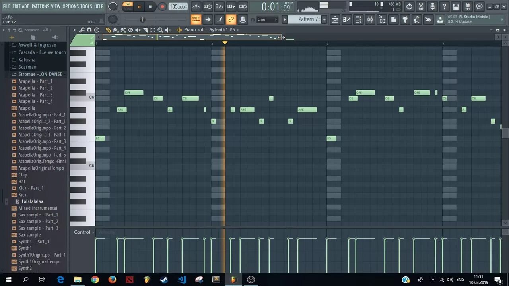Select the Slice tool in piano roll
This screenshot has height=286, width=509.
(x=146, y=30)
